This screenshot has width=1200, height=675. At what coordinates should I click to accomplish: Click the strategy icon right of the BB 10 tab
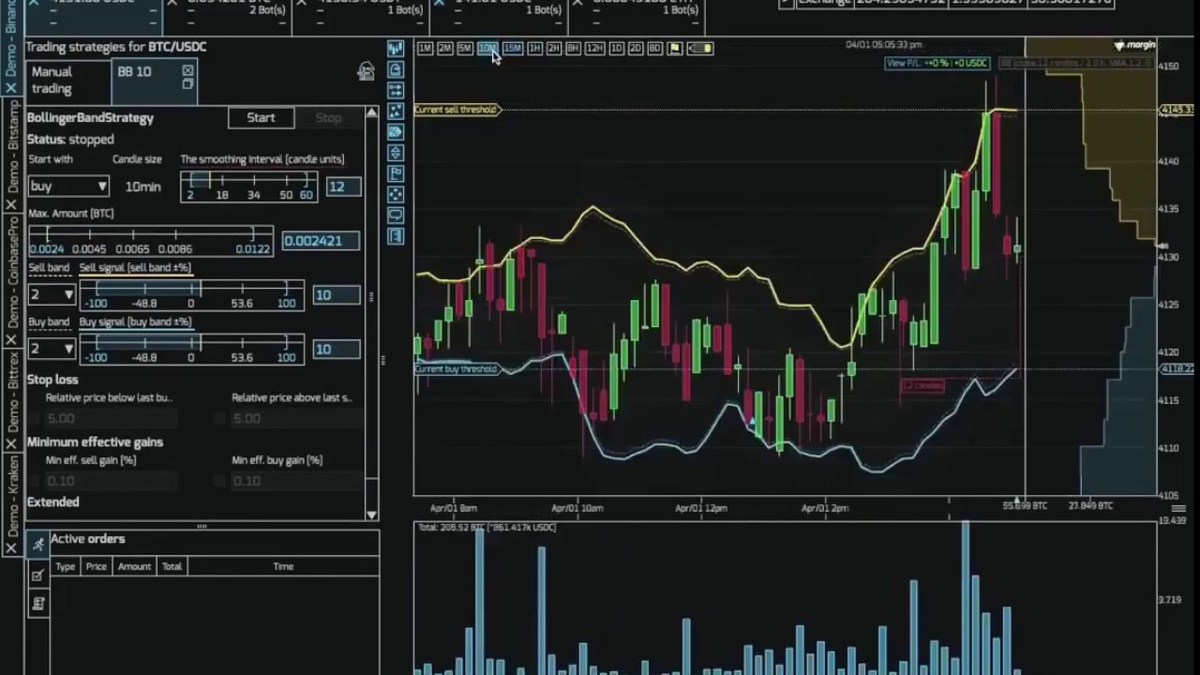click(366, 72)
